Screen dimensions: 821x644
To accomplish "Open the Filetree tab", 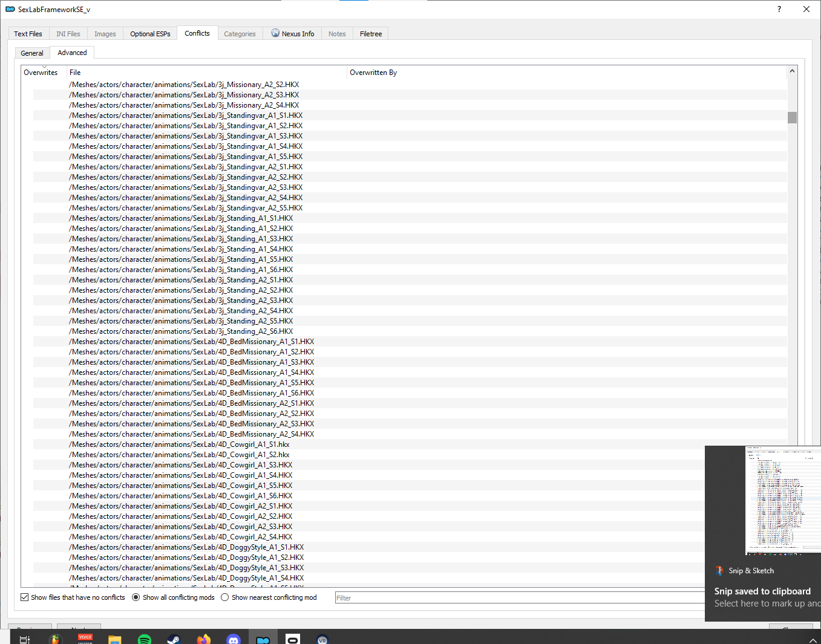I will pos(371,34).
